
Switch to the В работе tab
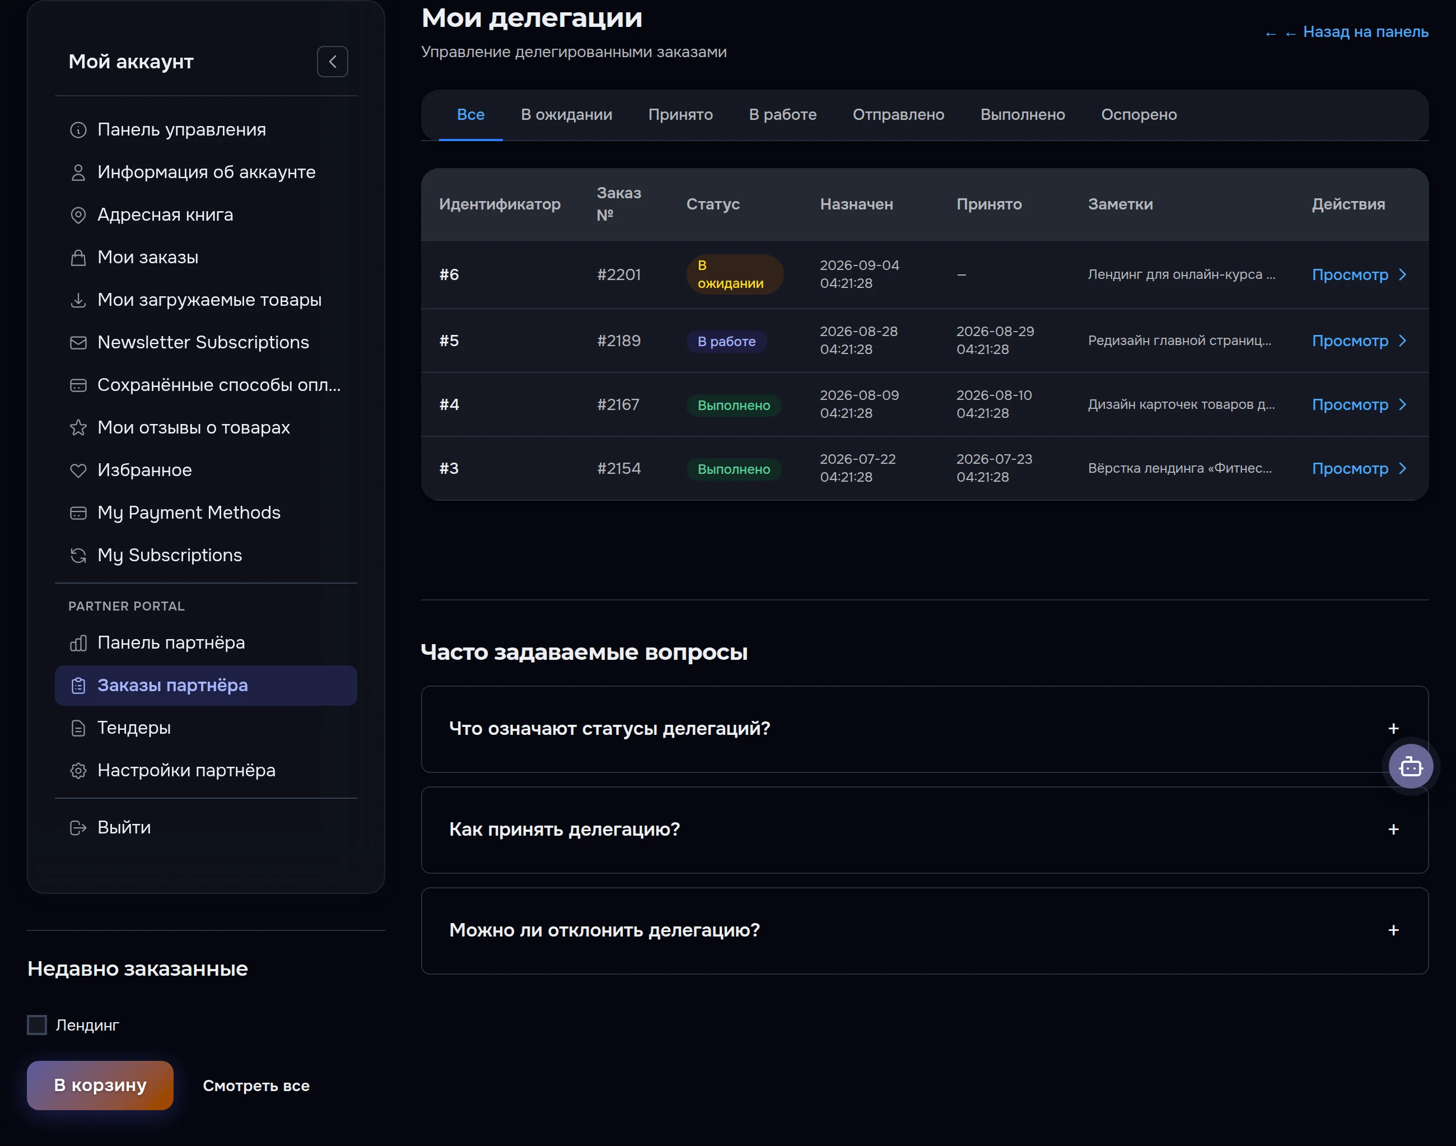click(x=783, y=115)
